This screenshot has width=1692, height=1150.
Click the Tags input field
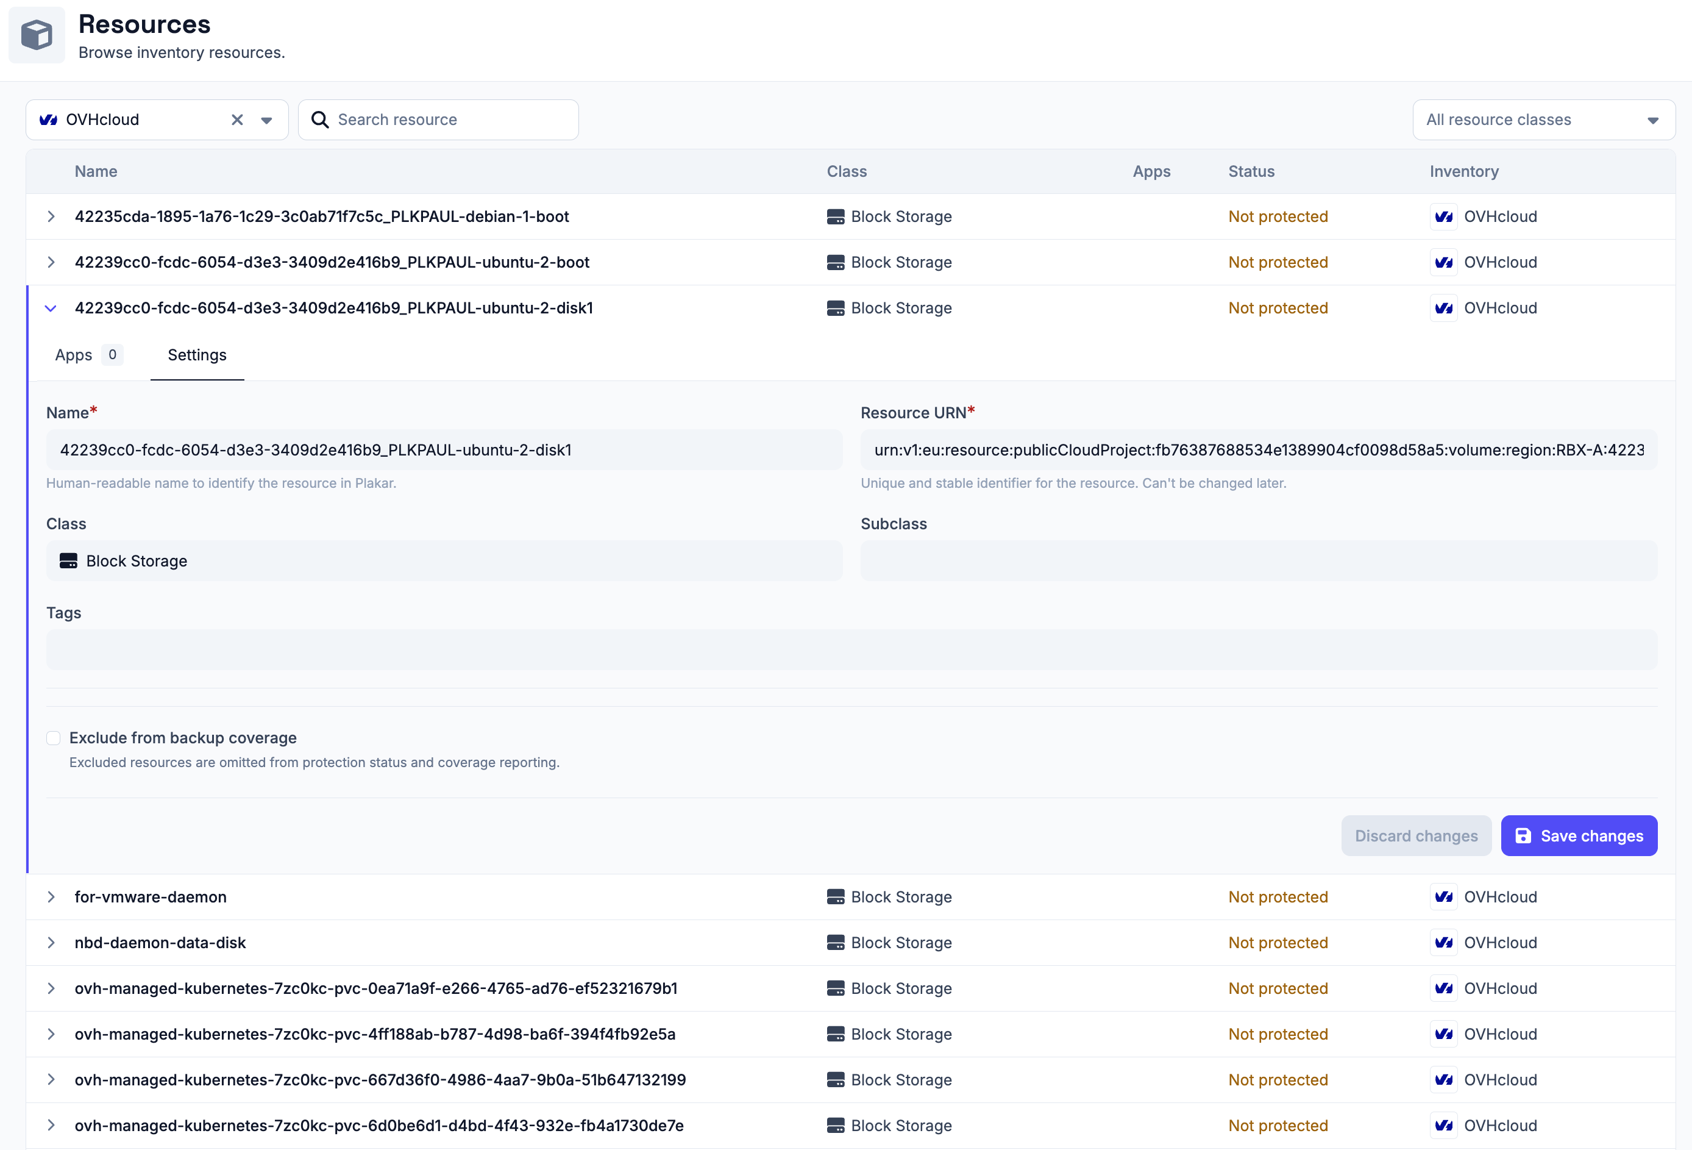pos(852,649)
